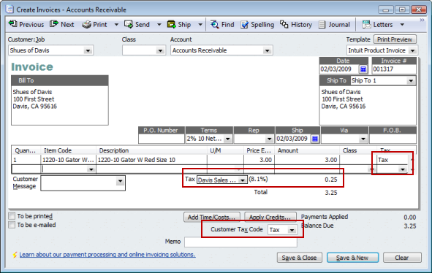Go to Previous invoice
This screenshot has width=432, height=273.
26,25
